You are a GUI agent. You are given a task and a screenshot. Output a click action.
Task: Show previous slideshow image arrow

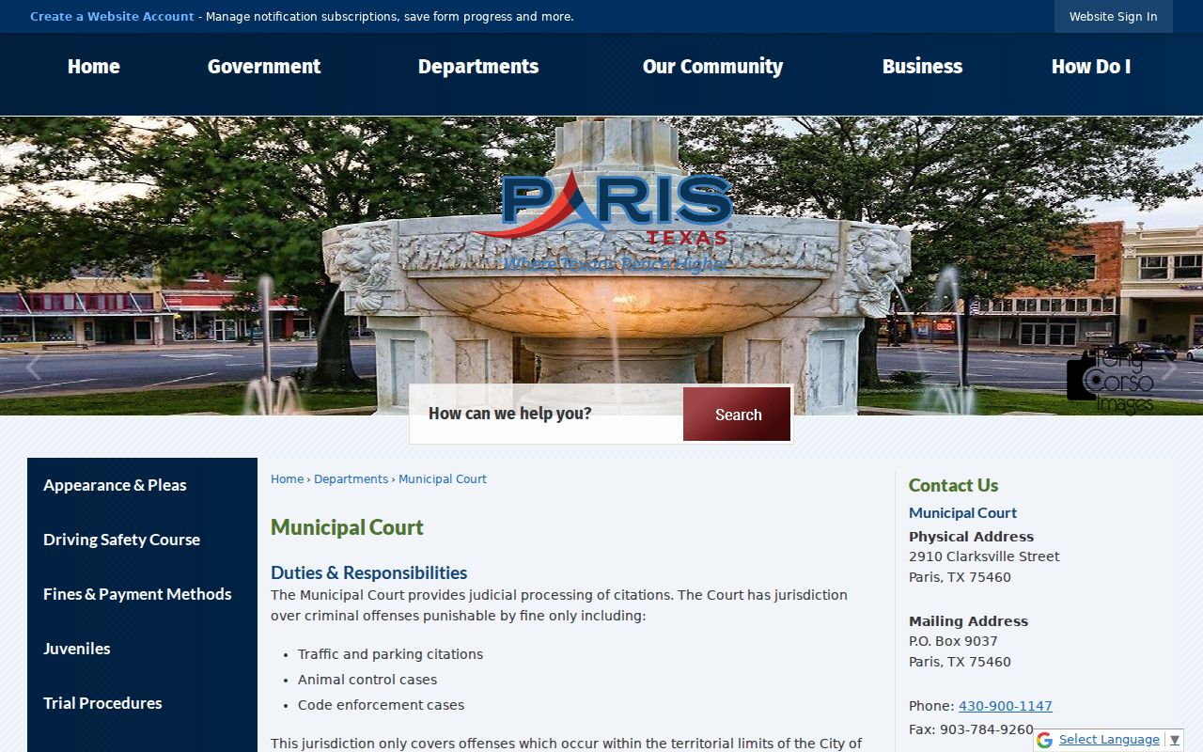coord(34,367)
